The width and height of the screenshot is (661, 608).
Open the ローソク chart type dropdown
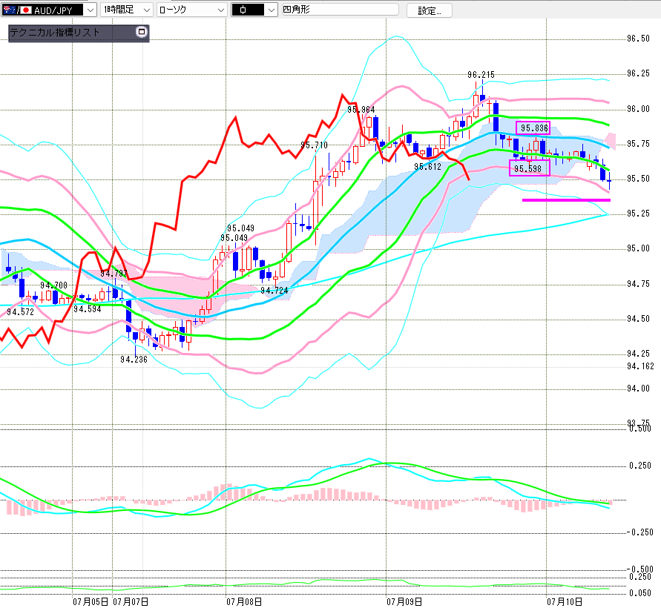[192, 10]
